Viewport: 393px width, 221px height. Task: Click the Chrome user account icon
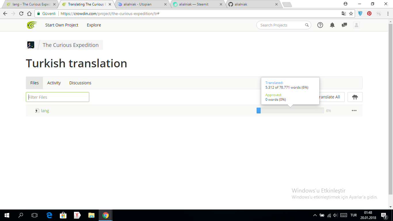click(346, 4)
